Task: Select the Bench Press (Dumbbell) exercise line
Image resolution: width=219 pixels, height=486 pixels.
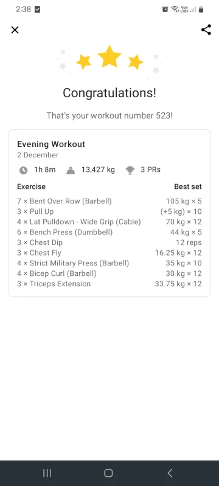Action: pos(109,232)
